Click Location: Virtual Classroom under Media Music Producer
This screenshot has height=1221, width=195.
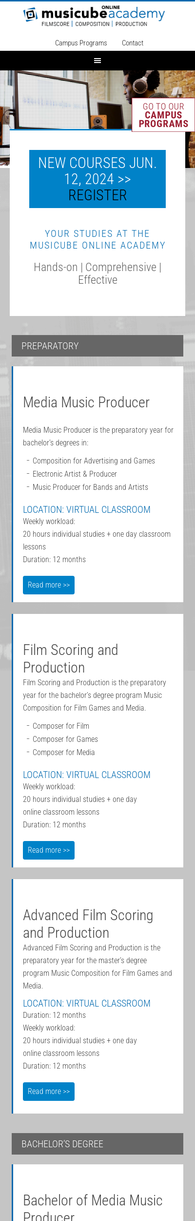[87, 509]
